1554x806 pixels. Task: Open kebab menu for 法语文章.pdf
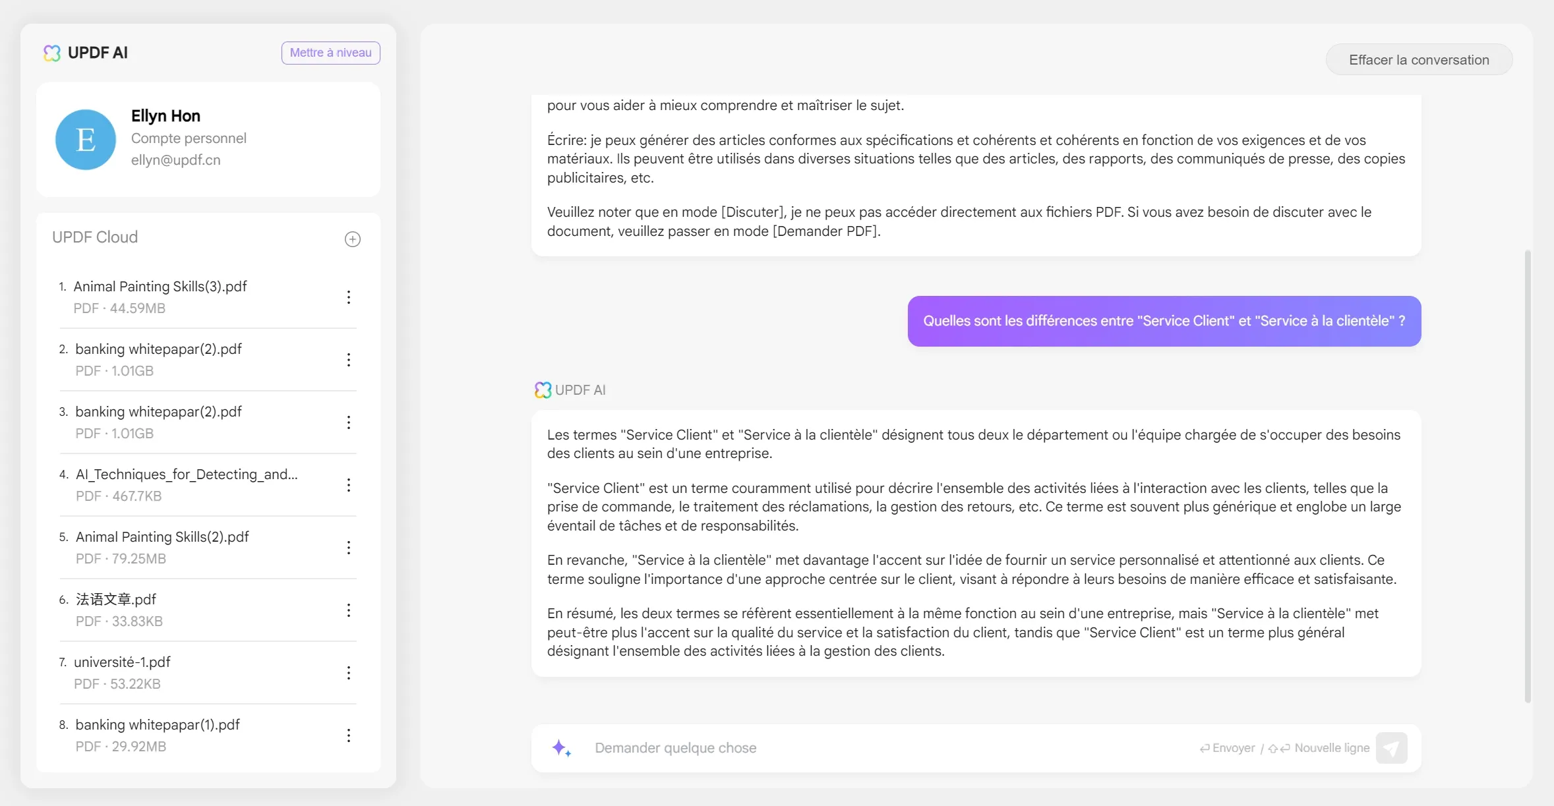(x=349, y=610)
